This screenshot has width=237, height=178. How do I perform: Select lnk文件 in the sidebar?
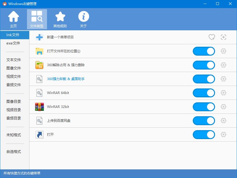click(15, 35)
